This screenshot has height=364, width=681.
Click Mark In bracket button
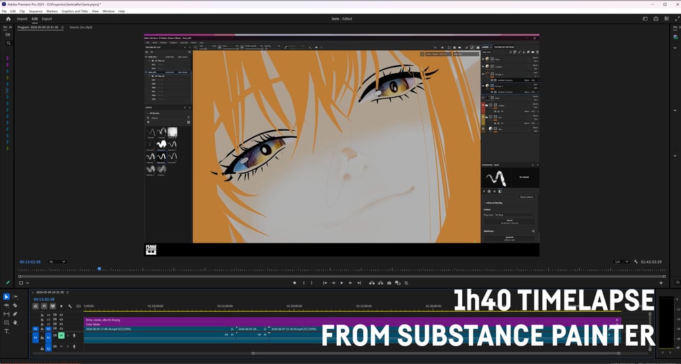point(304,283)
